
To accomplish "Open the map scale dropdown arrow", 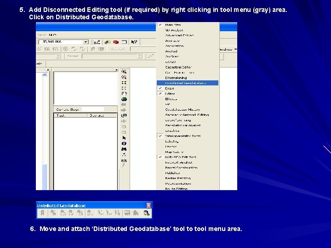I will [x=86, y=42].
